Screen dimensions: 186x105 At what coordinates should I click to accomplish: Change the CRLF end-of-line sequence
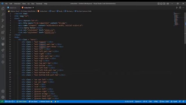pos(150,101)
